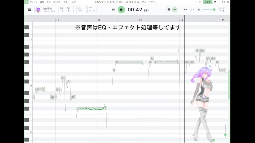Click measure 14 on the ruler

tap(181, 20)
